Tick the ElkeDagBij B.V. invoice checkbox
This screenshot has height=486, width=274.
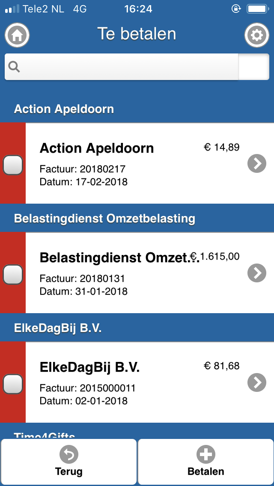point(13,384)
